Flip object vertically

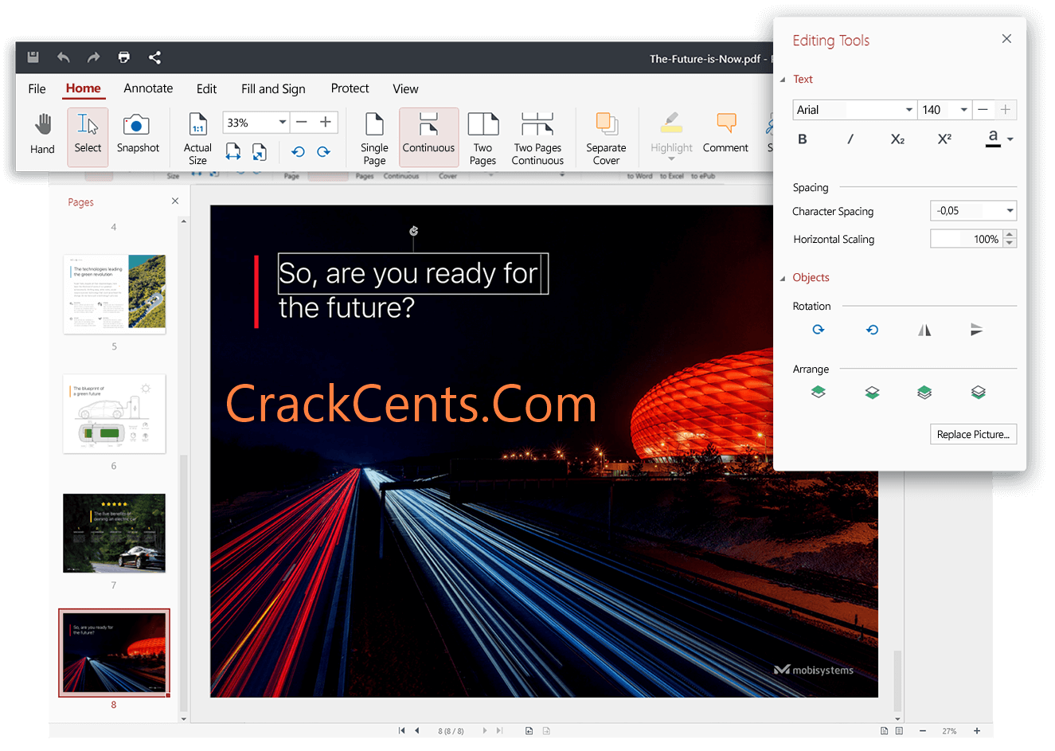[977, 330]
